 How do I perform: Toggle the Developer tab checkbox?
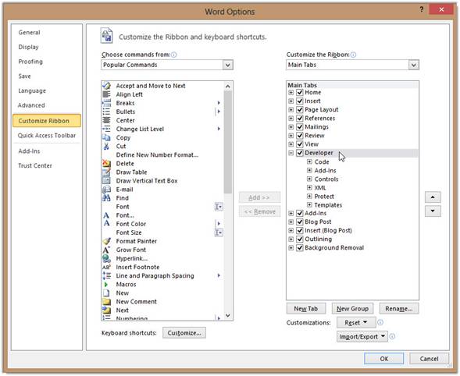(x=300, y=153)
